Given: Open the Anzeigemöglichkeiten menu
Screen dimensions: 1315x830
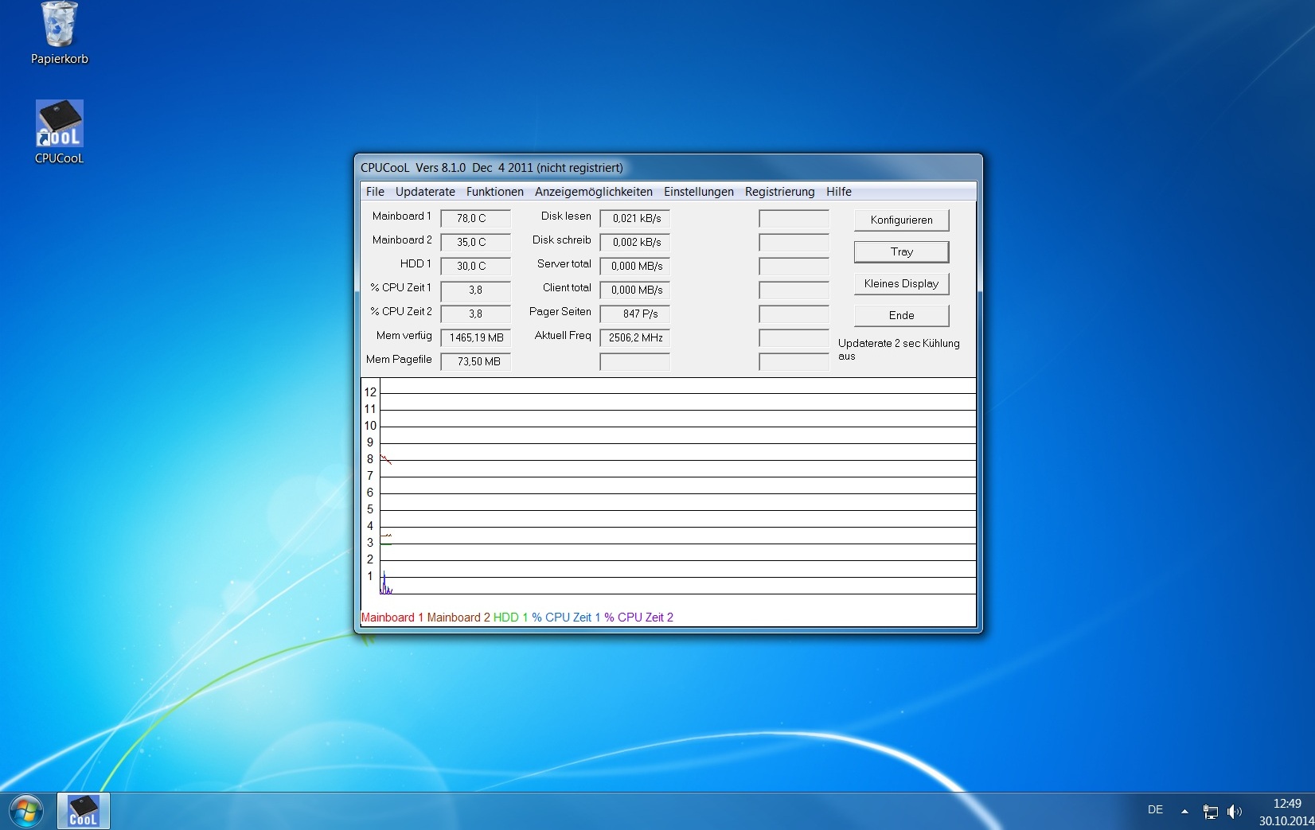Looking at the screenshot, I should coord(593,192).
